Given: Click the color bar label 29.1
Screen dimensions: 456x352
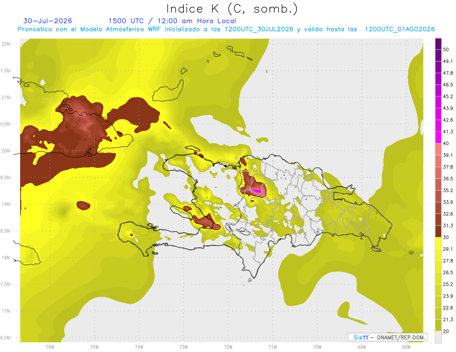Looking at the screenshot, I should click(x=448, y=249).
